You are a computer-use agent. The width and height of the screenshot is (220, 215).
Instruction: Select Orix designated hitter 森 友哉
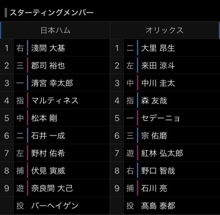coord(154,100)
